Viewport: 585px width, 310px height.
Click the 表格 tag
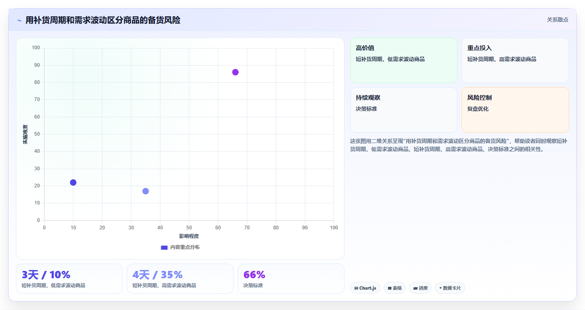[394, 288]
